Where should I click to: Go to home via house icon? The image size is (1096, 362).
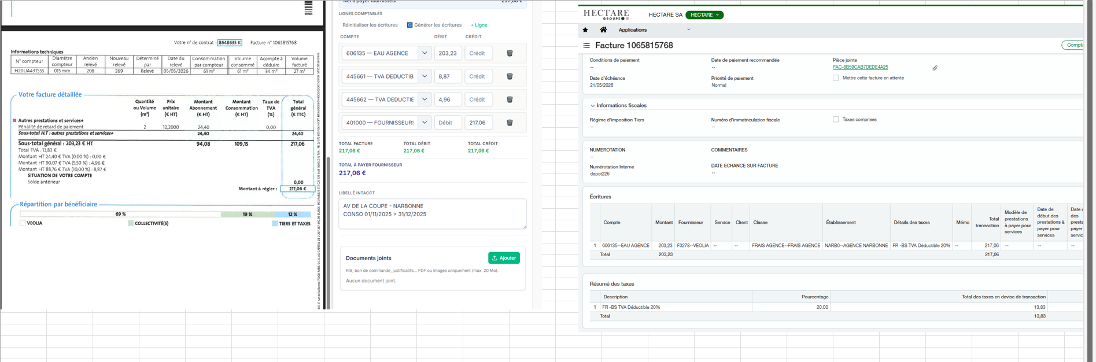click(603, 29)
